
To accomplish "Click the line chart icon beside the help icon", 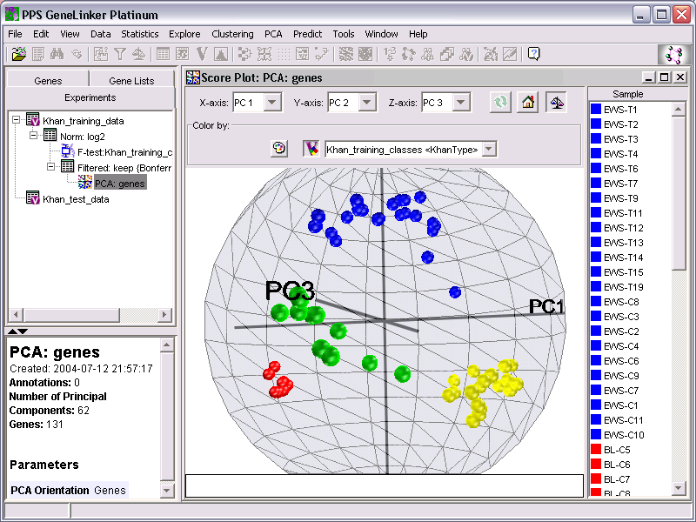I will pos(510,54).
